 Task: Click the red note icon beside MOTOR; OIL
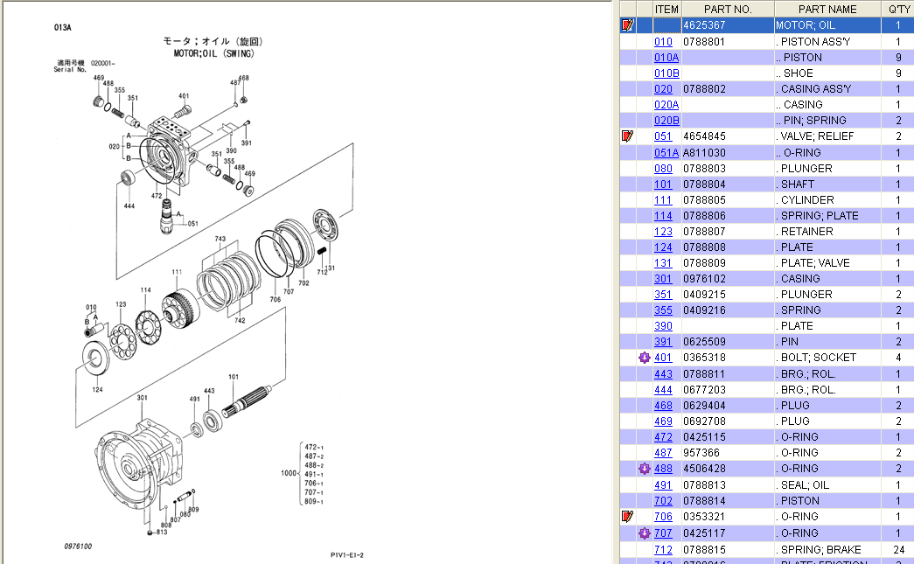click(x=626, y=25)
